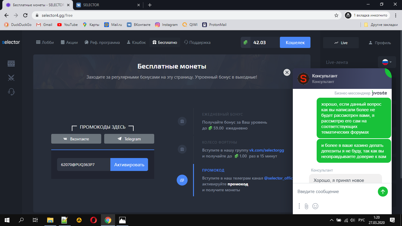Open a new browser tab
This screenshot has height=226, width=402.
tap(150, 5)
